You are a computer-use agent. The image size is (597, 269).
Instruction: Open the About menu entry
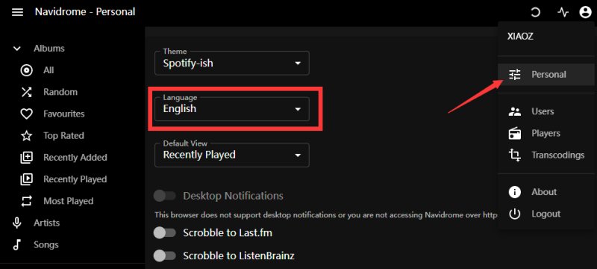(546, 192)
